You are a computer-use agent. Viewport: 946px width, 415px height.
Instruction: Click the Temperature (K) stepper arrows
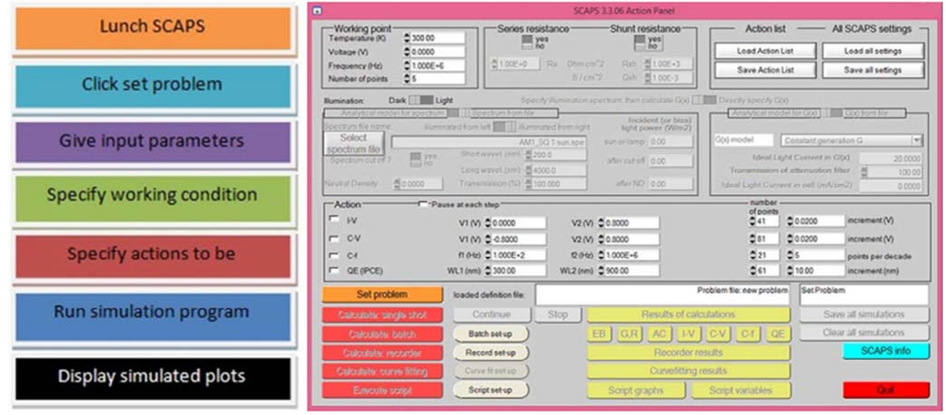[407, 38]
